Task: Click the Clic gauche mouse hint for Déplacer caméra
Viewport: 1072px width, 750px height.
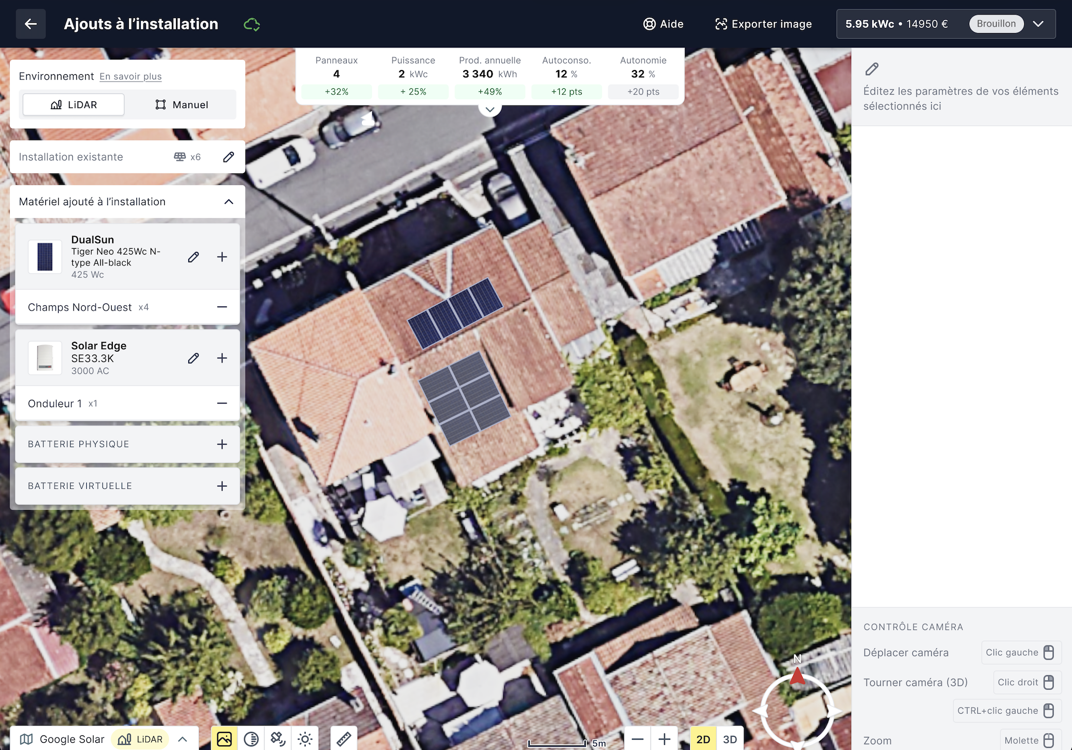Action: pyautogui.click(x=1021, y=652)
